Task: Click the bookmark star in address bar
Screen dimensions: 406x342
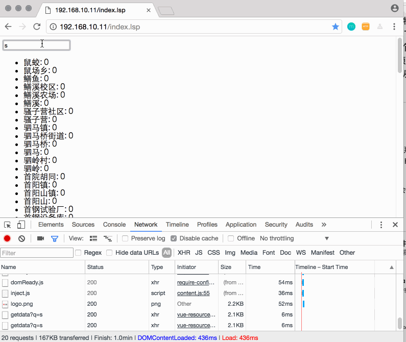Action: [336, 27]
